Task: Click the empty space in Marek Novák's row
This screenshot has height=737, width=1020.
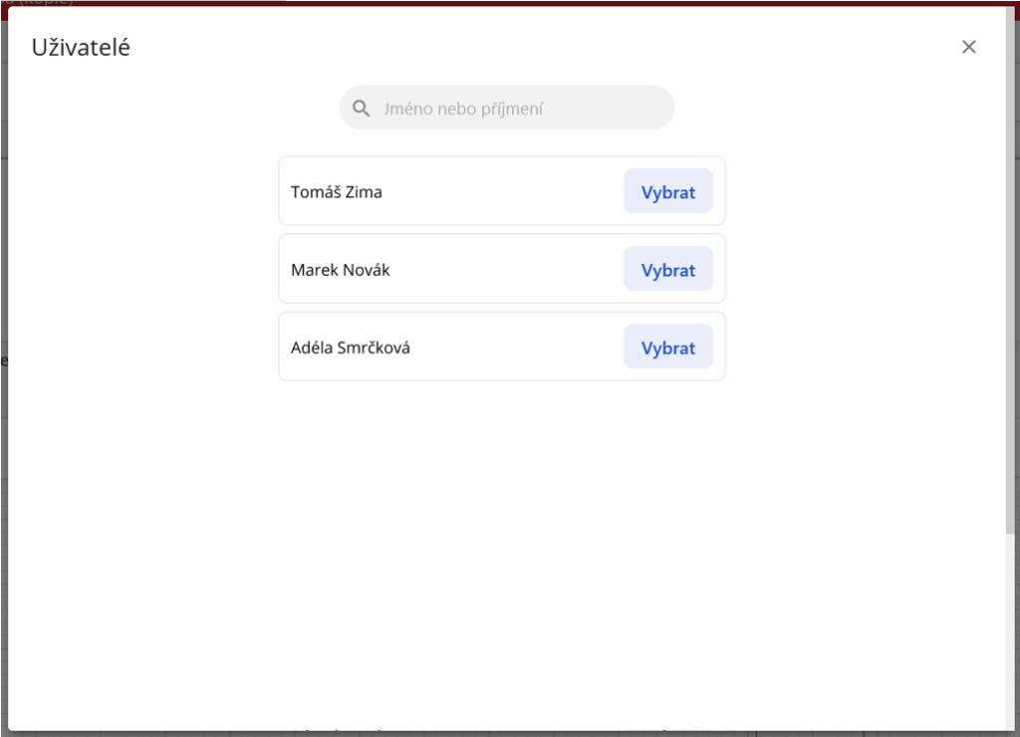Action: tap(498, 270)
